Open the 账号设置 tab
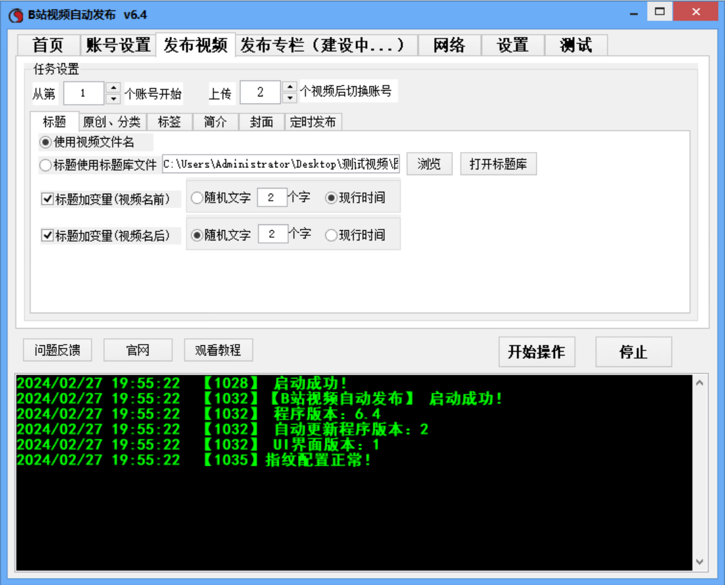The width and height of the screenshot is (725, 585). click(118, 45)
